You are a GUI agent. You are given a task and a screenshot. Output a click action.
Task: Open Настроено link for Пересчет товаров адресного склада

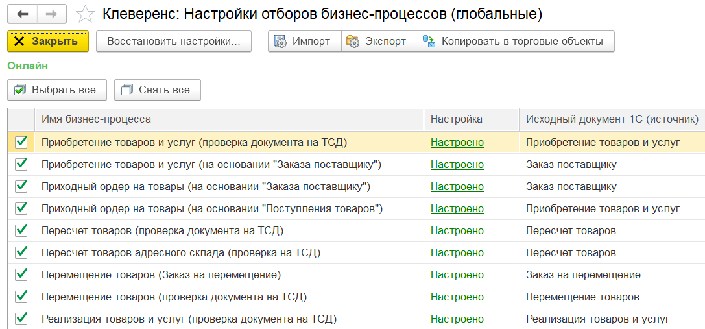pos(457,253)
